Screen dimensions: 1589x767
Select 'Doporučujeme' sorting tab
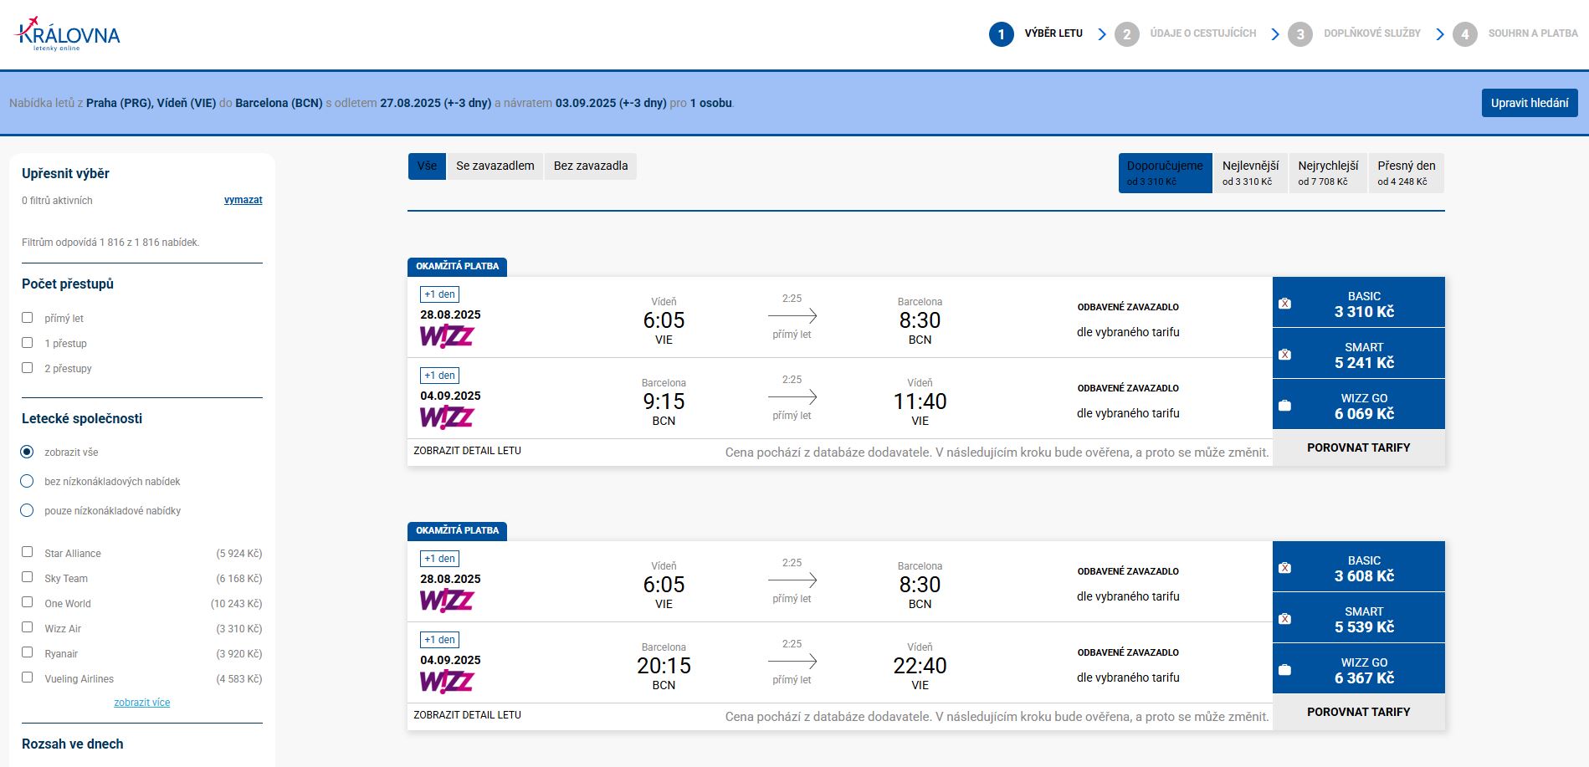tap(1165, 173)
